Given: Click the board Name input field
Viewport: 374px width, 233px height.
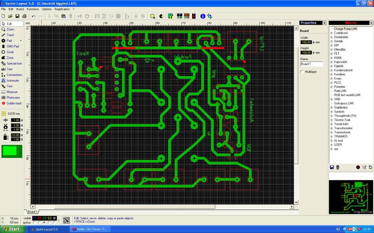Looking at the screenshot, I should click(312, 64).
